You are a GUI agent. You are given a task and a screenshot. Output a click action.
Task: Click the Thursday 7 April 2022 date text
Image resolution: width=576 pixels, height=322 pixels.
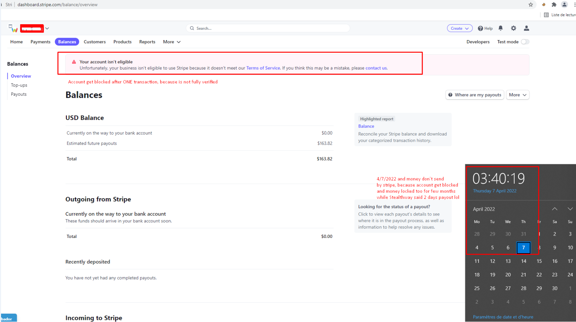coord(495,191)
